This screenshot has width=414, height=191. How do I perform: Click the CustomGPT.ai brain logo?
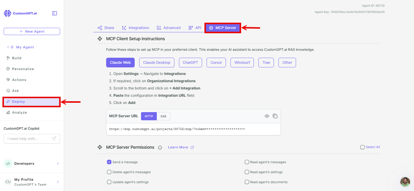point(7,13)
